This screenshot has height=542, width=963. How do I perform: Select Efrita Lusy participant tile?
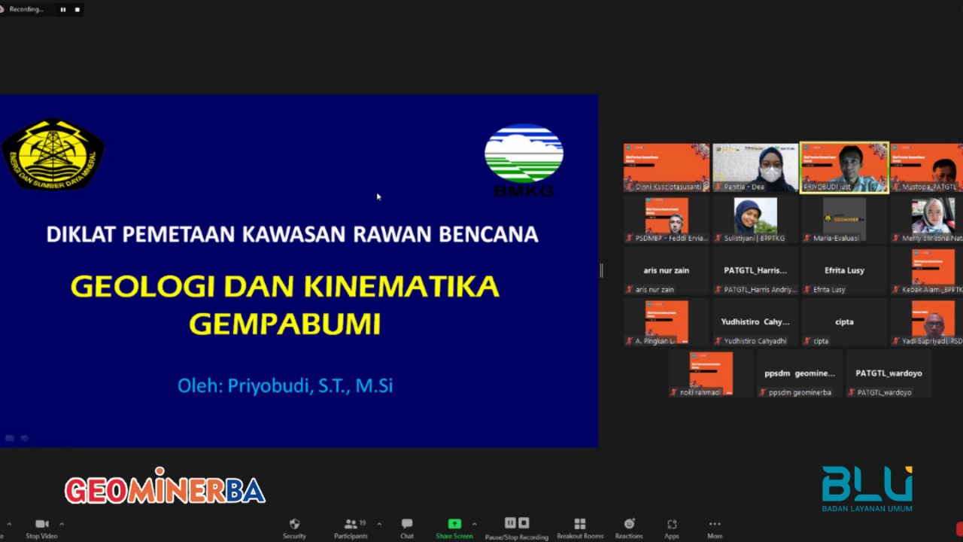[844, 270]
